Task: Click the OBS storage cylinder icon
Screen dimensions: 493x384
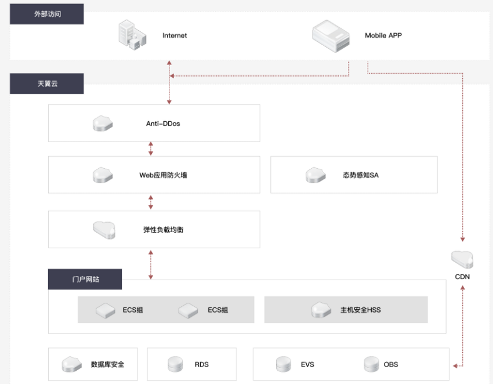Action: tap(371, 364)
